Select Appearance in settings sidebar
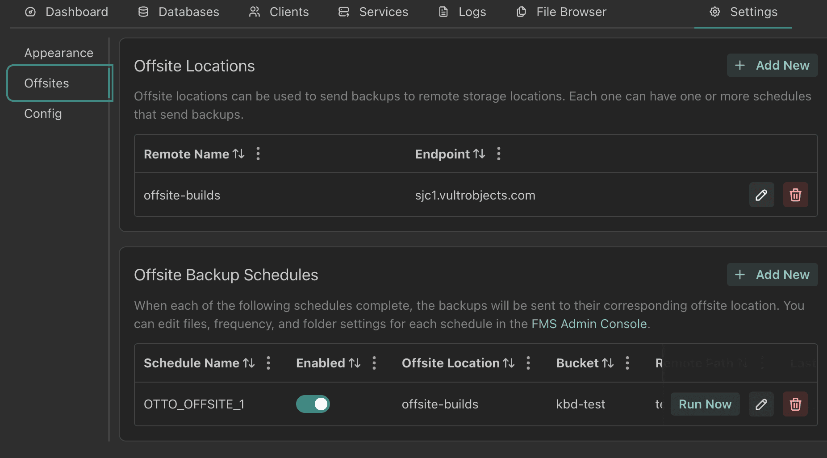827x458 pixels. [58, 53]
